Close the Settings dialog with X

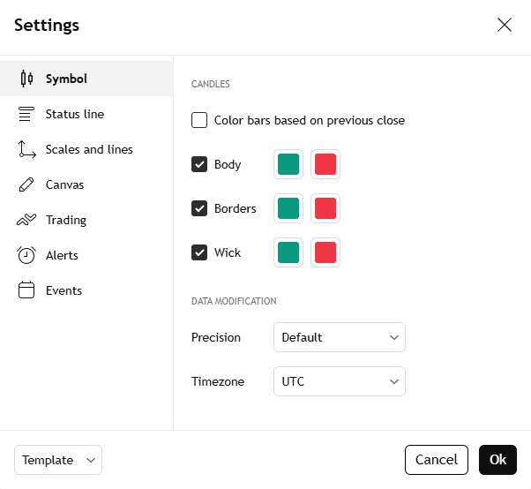click(505, 25)
